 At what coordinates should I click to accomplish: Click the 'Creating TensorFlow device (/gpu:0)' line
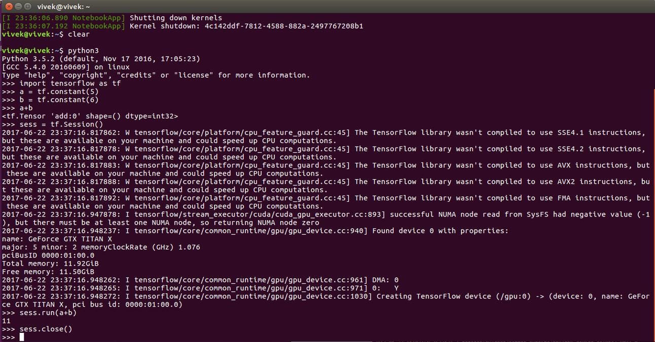326,300
